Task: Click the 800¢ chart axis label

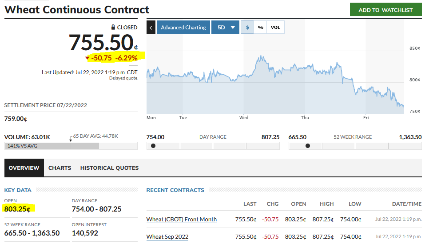Action: [415, 80]
